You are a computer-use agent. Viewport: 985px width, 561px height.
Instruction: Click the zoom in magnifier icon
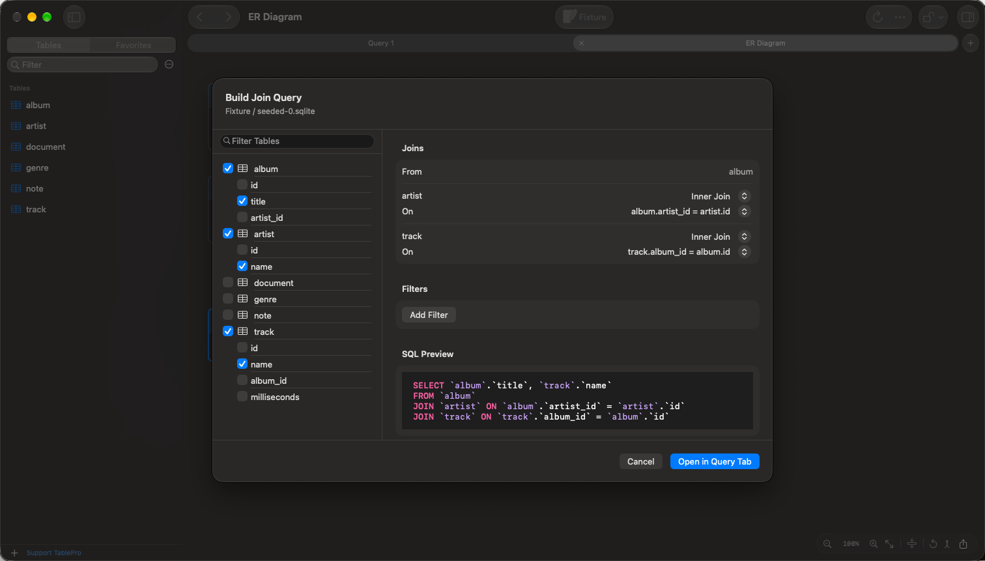[x=874, y=543]
